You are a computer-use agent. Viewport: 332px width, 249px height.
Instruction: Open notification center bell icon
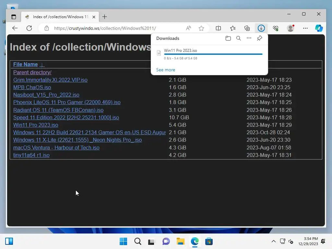(x=323, y=241)
